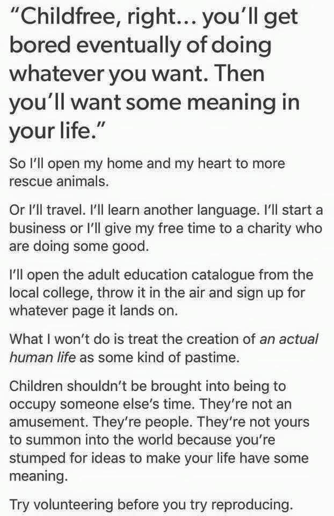This screenshot has height=516, width=334.
Task: Click the italic text "an actual"
Action: click(288, 339)
